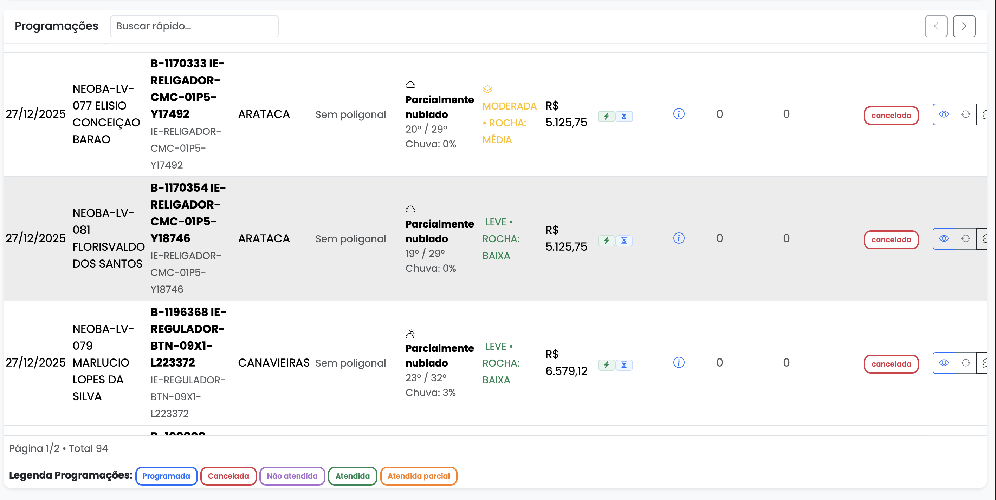Click hourglass badge in B-1170333 row
This screenshot has height=500, width=996.
click(x=624, y=116)
